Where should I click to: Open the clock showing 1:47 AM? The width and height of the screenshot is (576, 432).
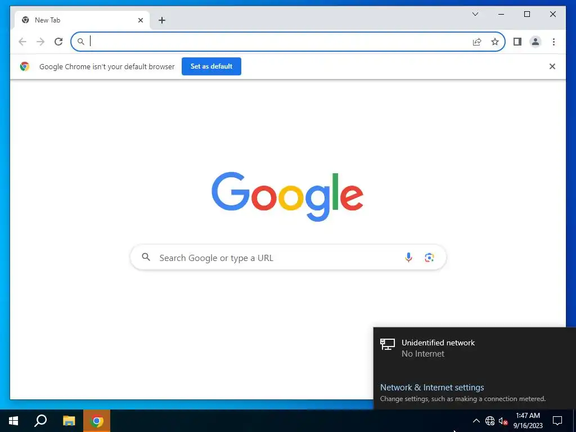click(528, 421)
